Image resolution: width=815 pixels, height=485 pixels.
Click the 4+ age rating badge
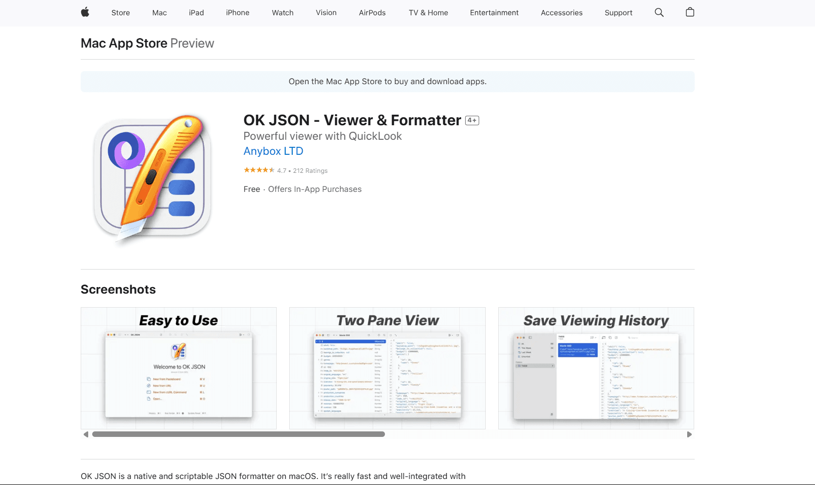(x=471, y=120)
